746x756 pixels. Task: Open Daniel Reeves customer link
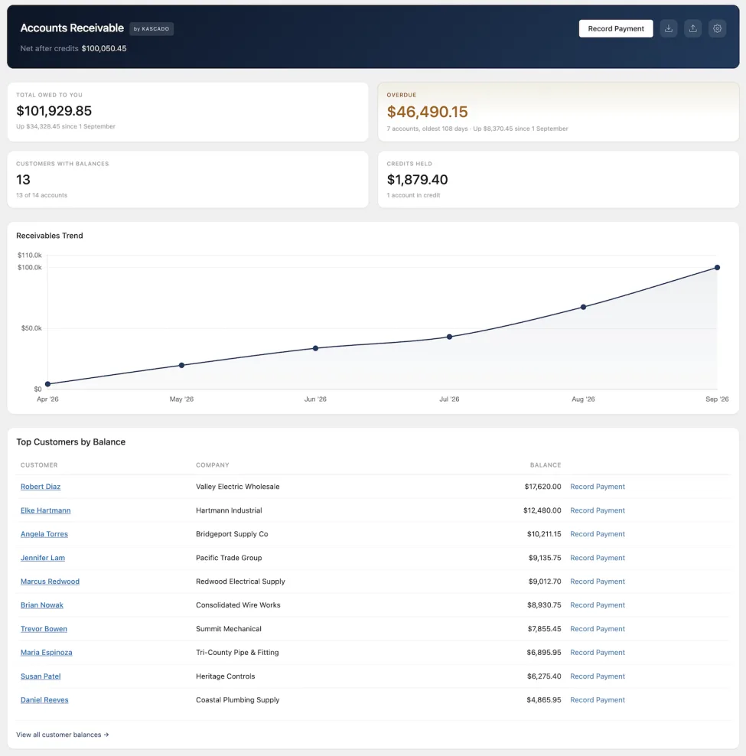(44, 699)
